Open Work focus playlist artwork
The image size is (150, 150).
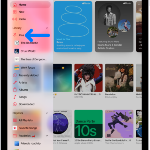pyautogui.click(x=17, y=67)
